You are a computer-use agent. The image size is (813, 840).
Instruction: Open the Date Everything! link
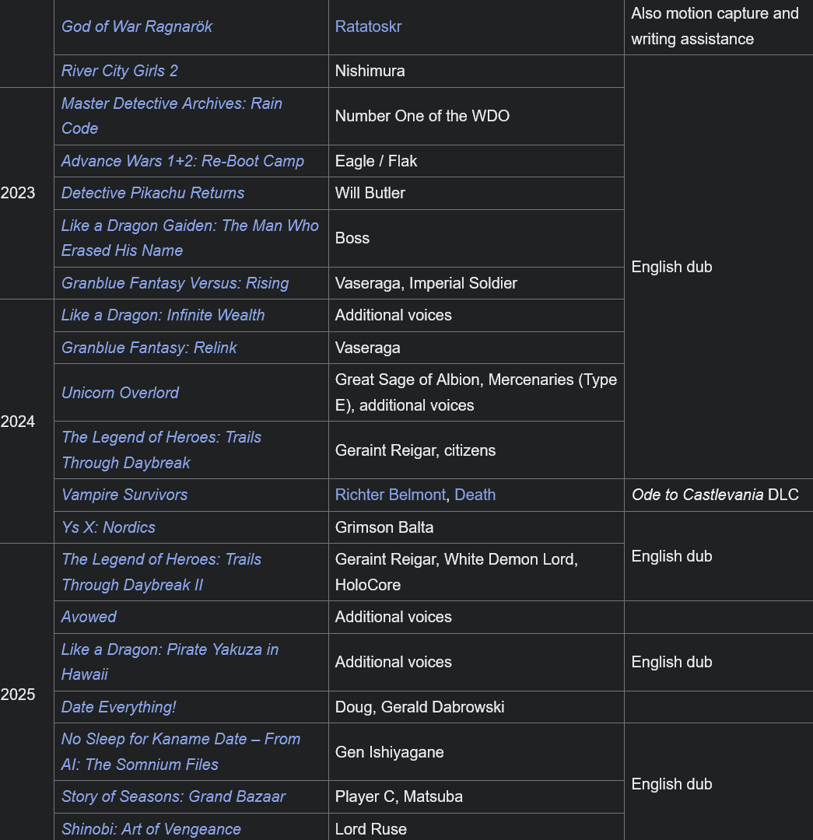118,706
